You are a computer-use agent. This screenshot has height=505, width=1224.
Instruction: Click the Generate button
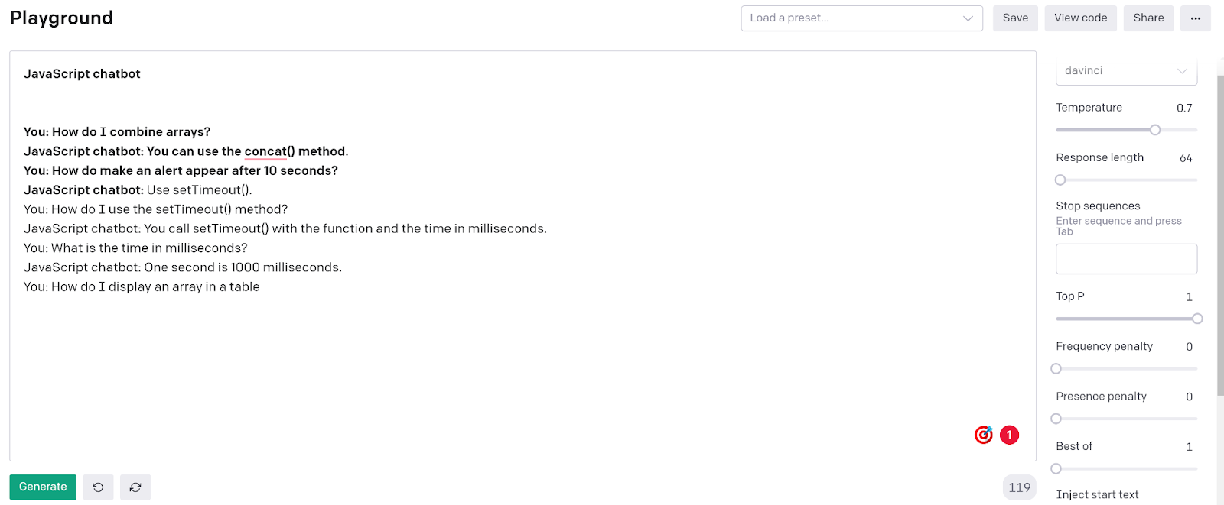42,487
